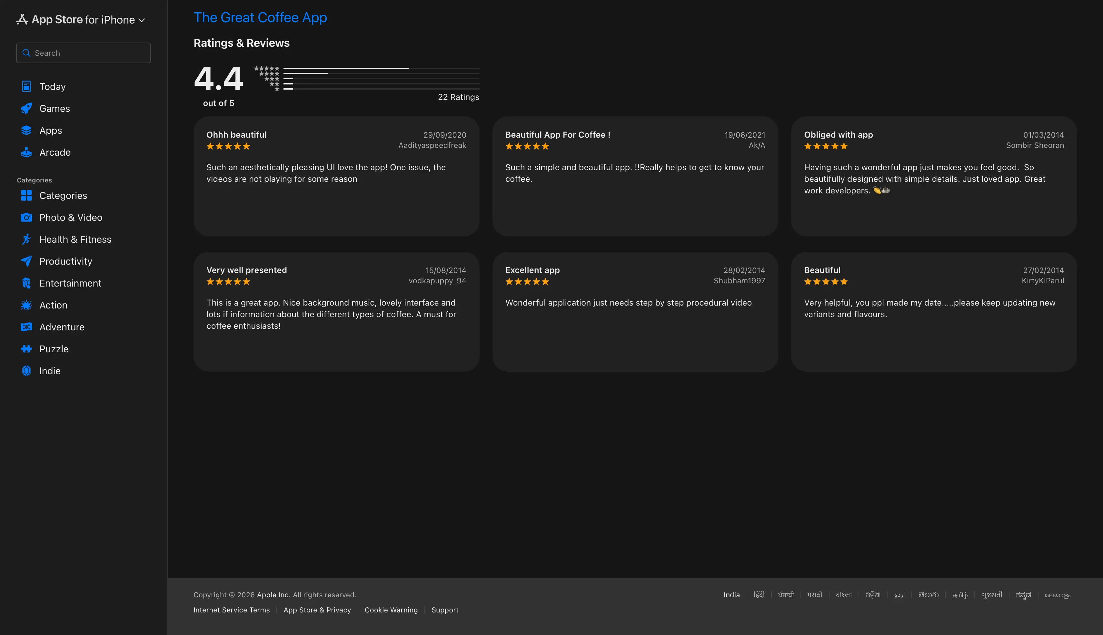Click the Photo & Video camera icon
Screen dimensions: 1103x635
click(x=26, y=217)
